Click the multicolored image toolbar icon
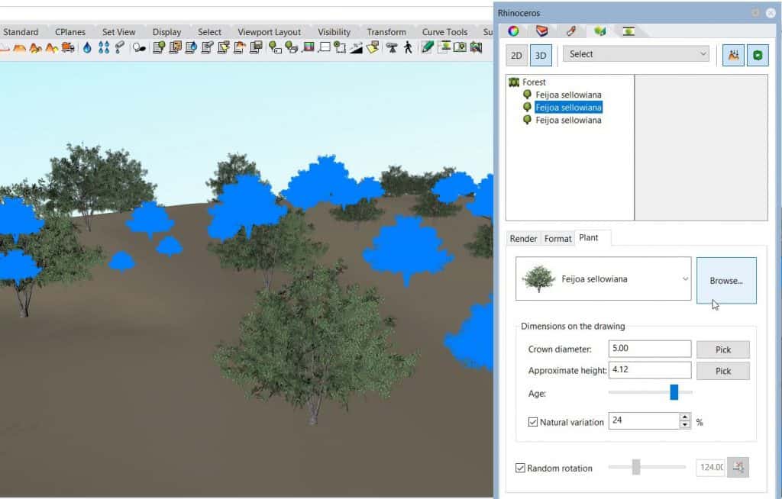Image resolution: width=782 pixels, height=499 pixels. (309, 47)
